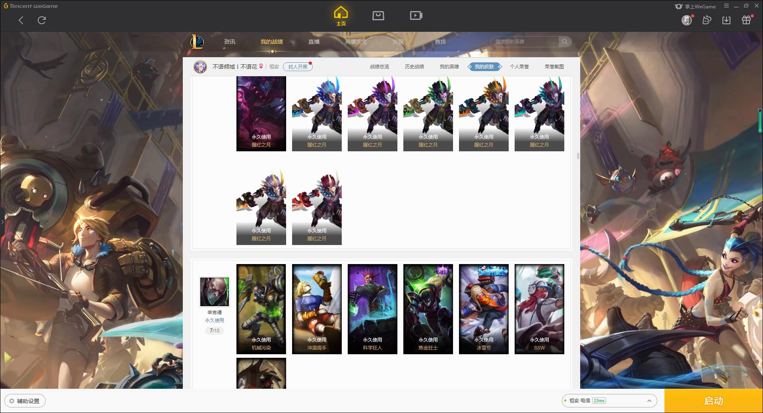This screenshot has height=413, width=763.
Task: Click the player profile avatar
Action: click(200, 67)
